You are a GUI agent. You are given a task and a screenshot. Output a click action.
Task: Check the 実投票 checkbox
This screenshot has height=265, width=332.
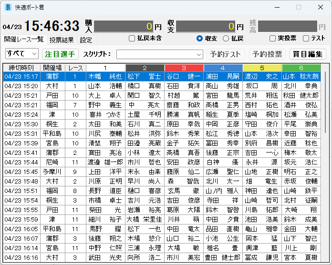point(272,39)
